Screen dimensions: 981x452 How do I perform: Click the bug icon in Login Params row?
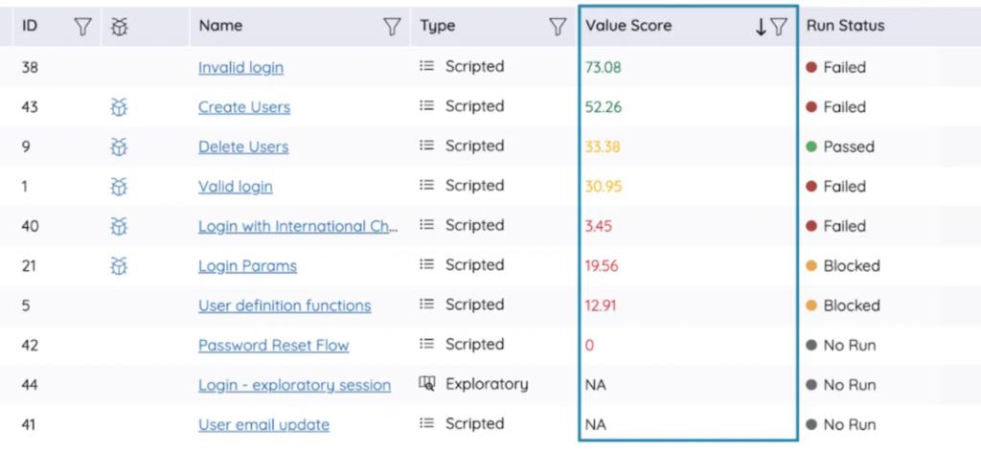click(x=118, y=265)
